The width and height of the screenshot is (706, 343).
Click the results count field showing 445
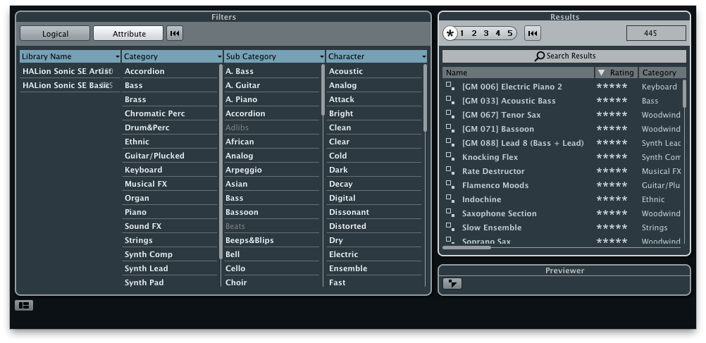pos(655,33)
